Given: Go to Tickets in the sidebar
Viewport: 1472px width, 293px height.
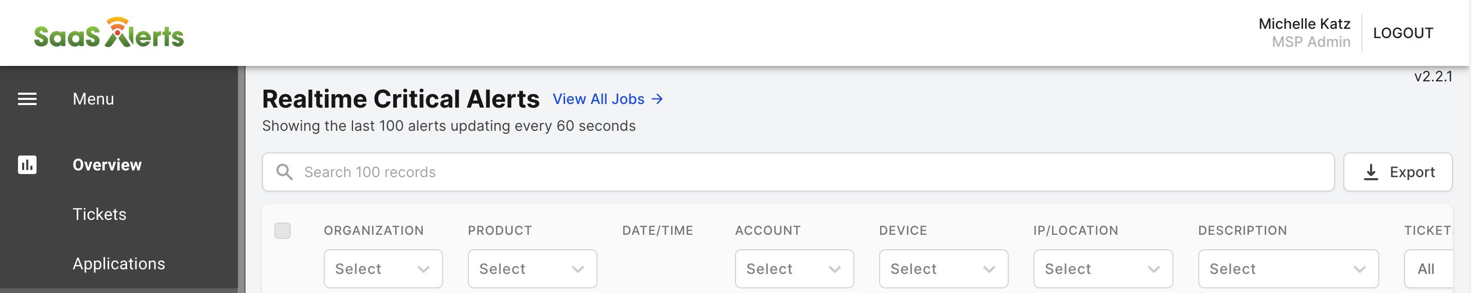Looking at the screenshot, I should click(99, 214).
